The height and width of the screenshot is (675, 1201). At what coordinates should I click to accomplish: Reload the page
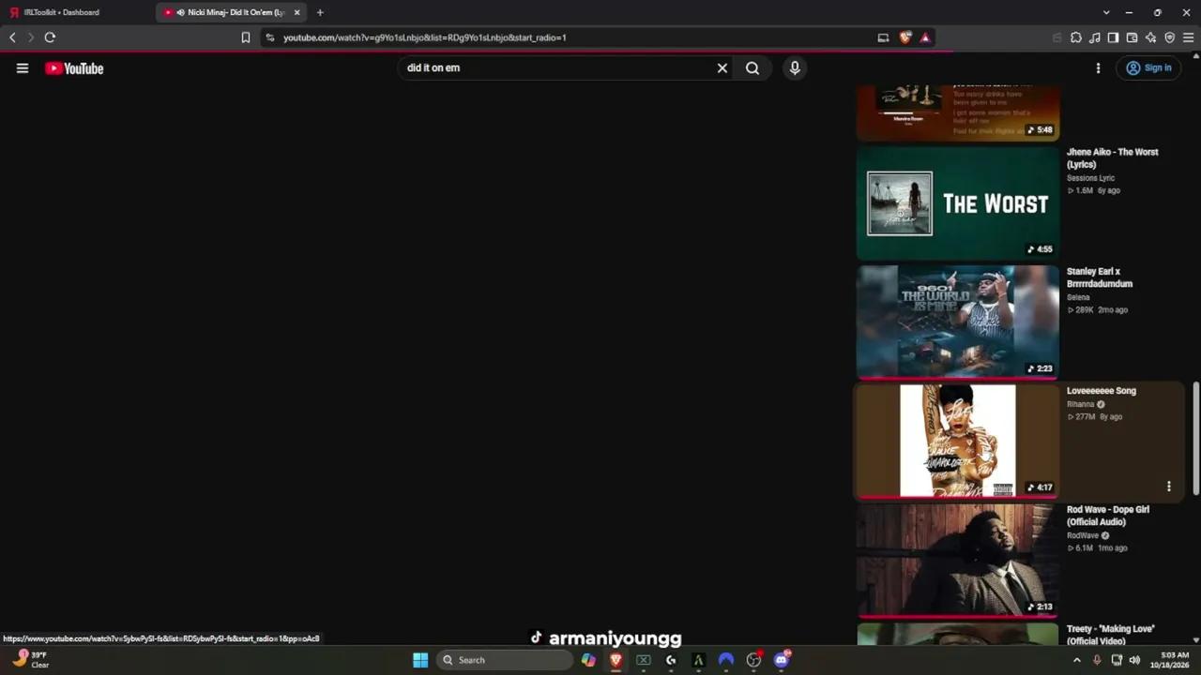click(50, 37)
